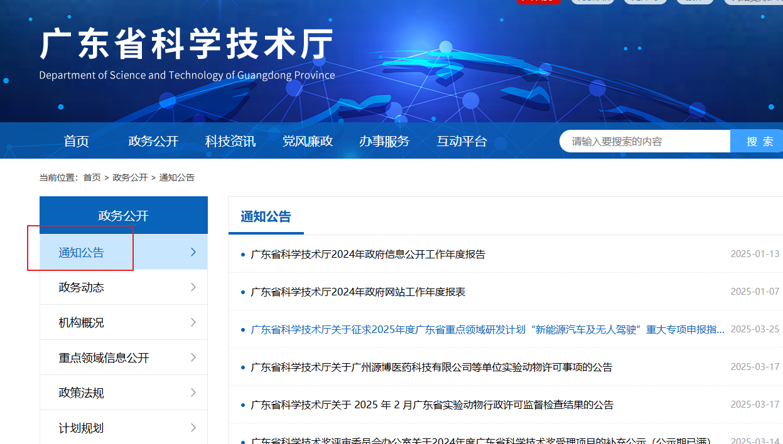The height and width of the screenshot is (444, 783).
Task: Click the 广东省科学技术厅 site title logo
Action: click(186, 45)
